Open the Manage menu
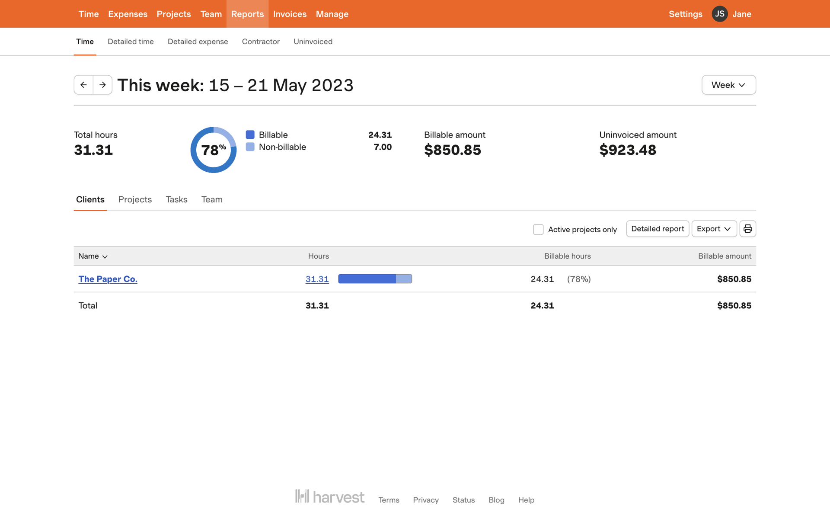 [332, 14]
